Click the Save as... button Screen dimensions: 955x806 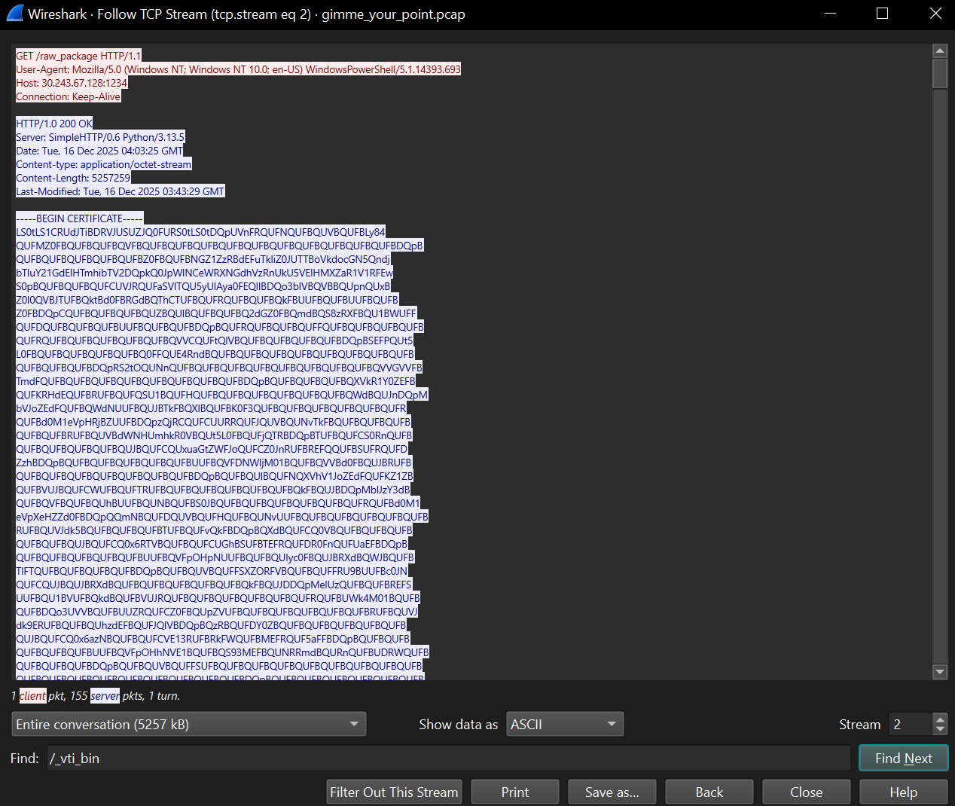tap(612, 792)
